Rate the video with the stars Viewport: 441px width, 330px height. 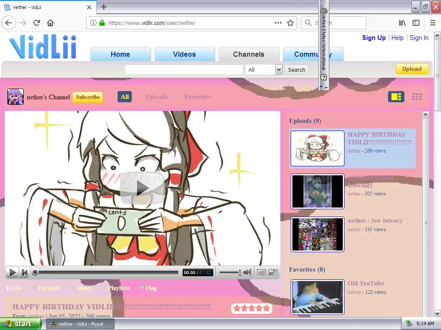tap(252, 309)
